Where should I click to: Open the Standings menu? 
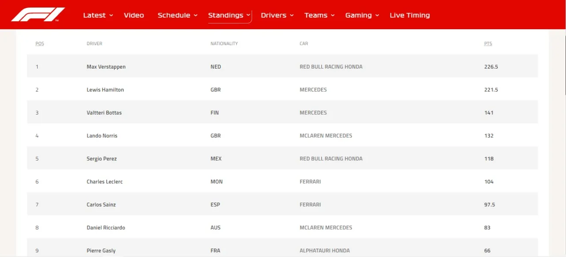coord(226,15)
